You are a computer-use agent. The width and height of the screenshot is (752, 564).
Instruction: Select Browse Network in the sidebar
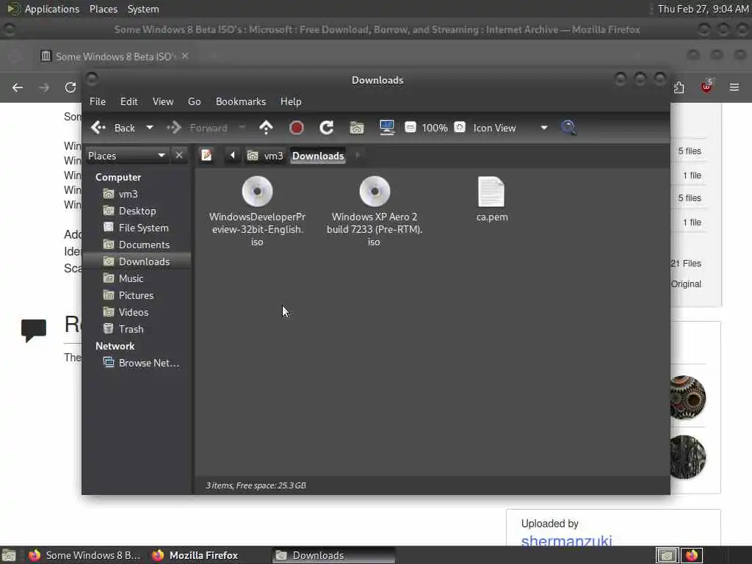click(x=142, y=363)
